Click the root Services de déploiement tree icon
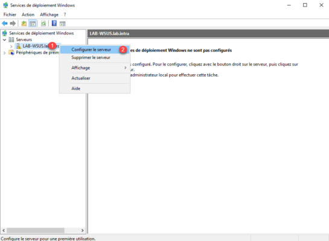This screenshot has width=329, height=241. 4,33
